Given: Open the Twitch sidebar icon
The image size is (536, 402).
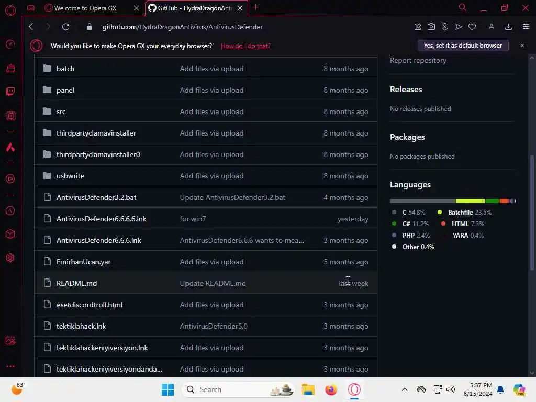Looking at the screenshot, I should [x=10, y=92].
